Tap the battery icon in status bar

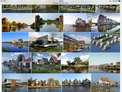(x=120, y=1)
